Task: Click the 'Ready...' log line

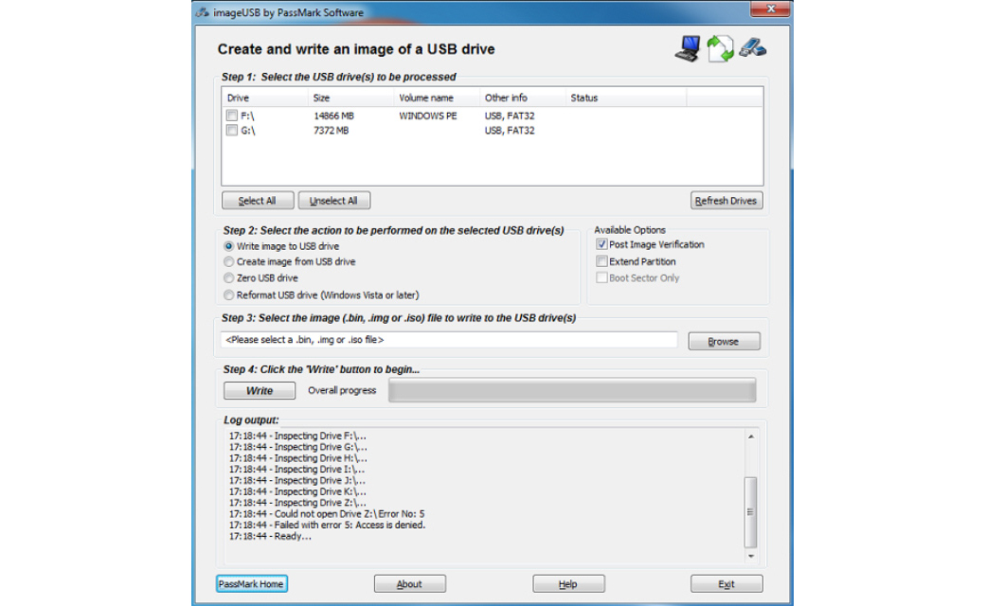Action: point(270,536)
